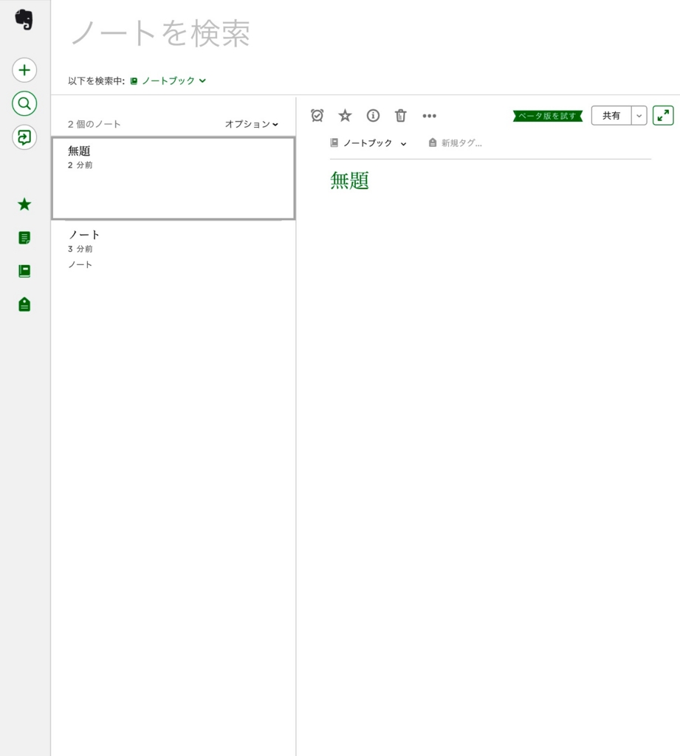
Task: Open share options arrow next to 共有
Action: point(639,116)
